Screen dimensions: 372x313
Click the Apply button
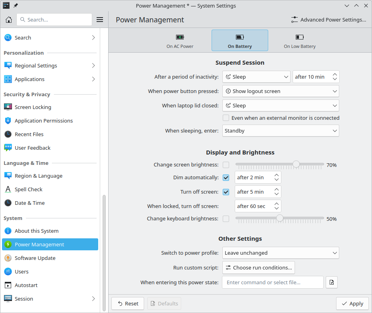[352, 303]
